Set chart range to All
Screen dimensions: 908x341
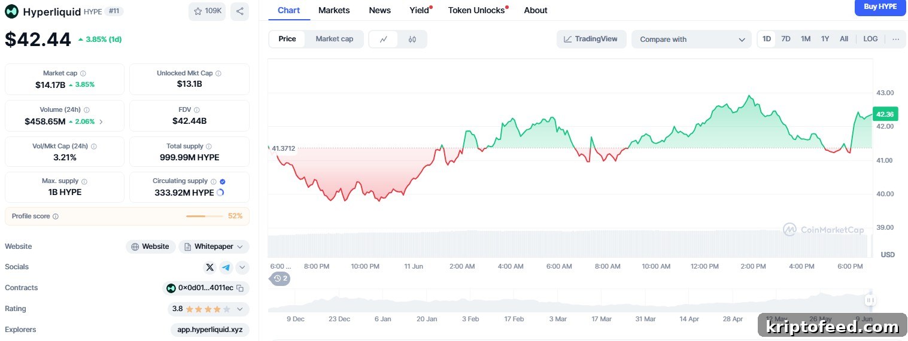click(x=844, y=39)
